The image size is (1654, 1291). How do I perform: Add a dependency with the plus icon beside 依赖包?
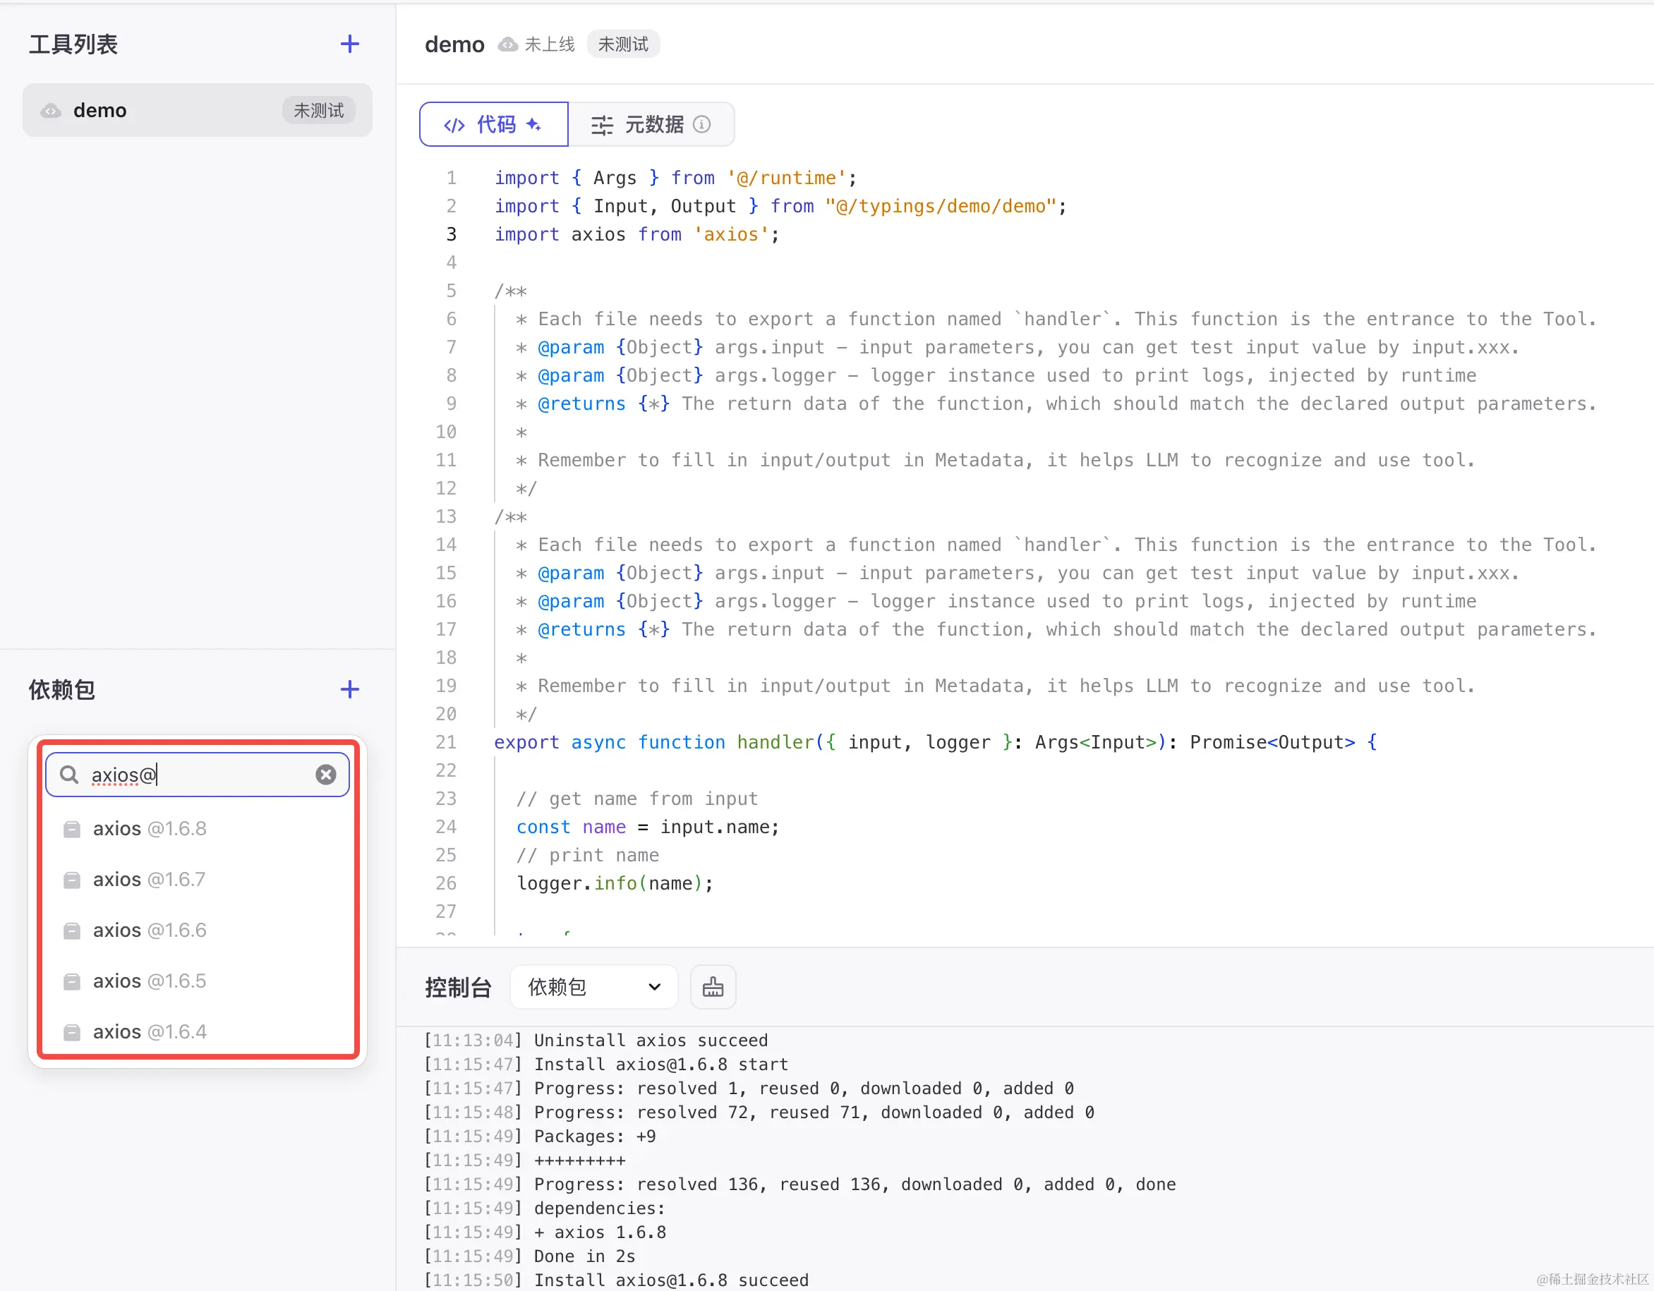pyautogui.click(x=349, y=689)
